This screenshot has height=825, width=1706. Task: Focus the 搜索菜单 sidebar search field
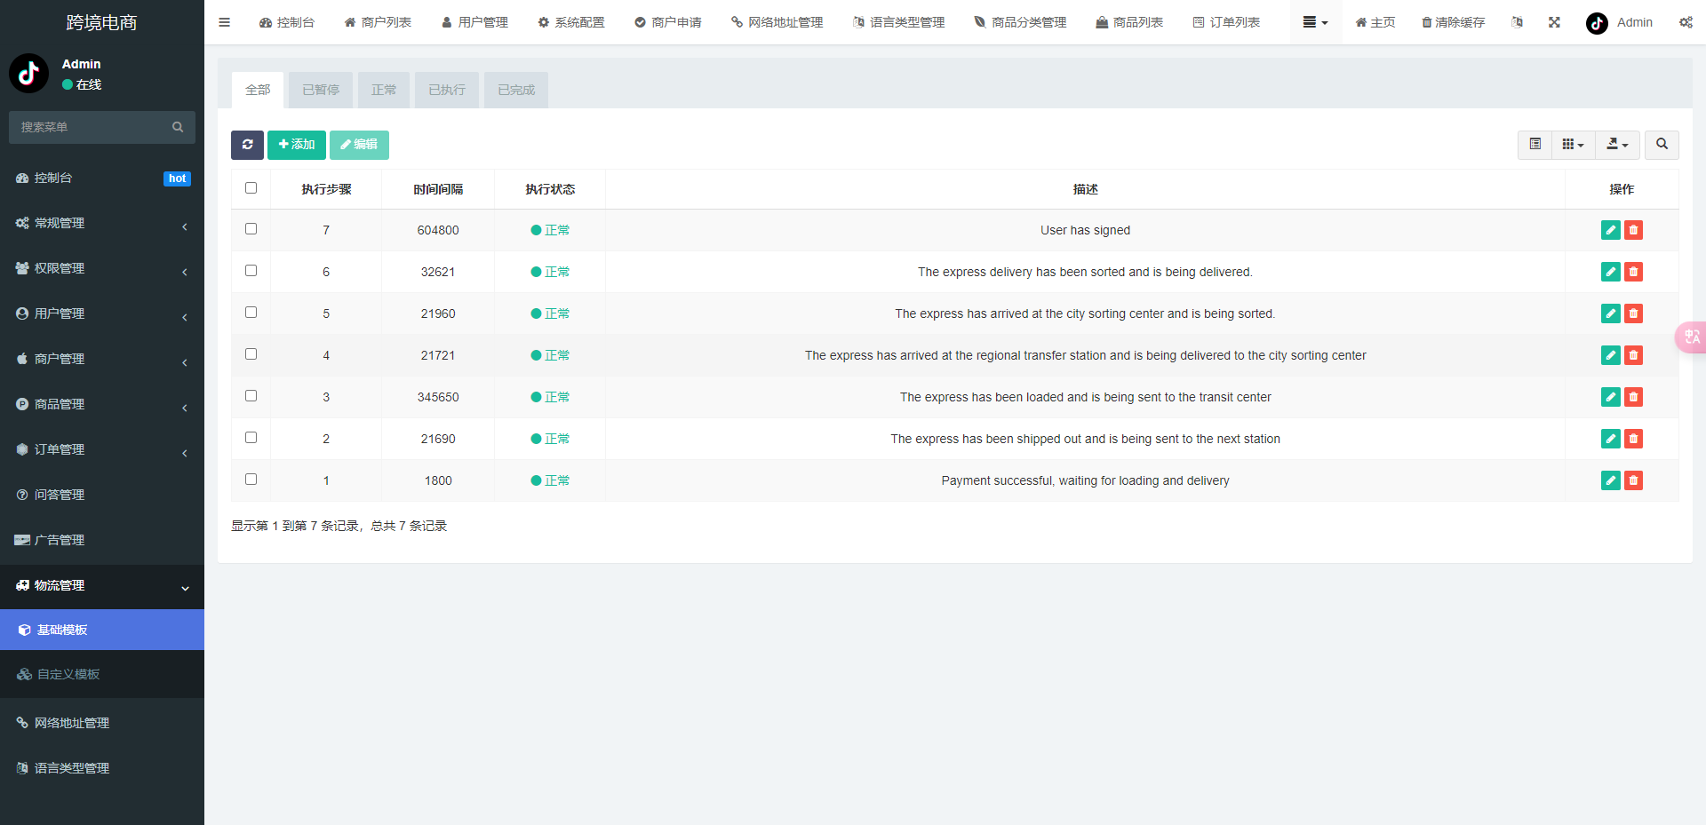click(x=93, y=127)
